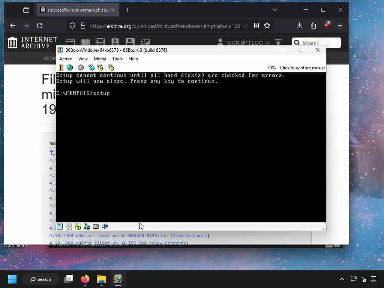Click the network status bar icon
Image resolution: width=384 pixels, height=288 pixels.
[87, 226]
